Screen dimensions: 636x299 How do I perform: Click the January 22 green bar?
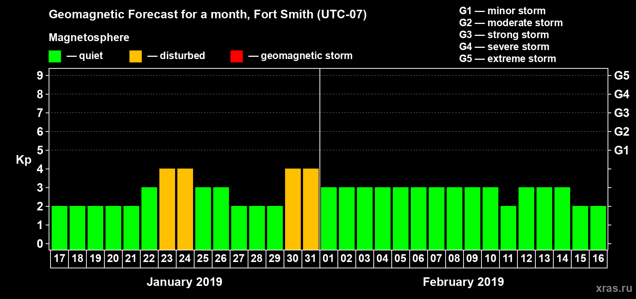point(149,218)
